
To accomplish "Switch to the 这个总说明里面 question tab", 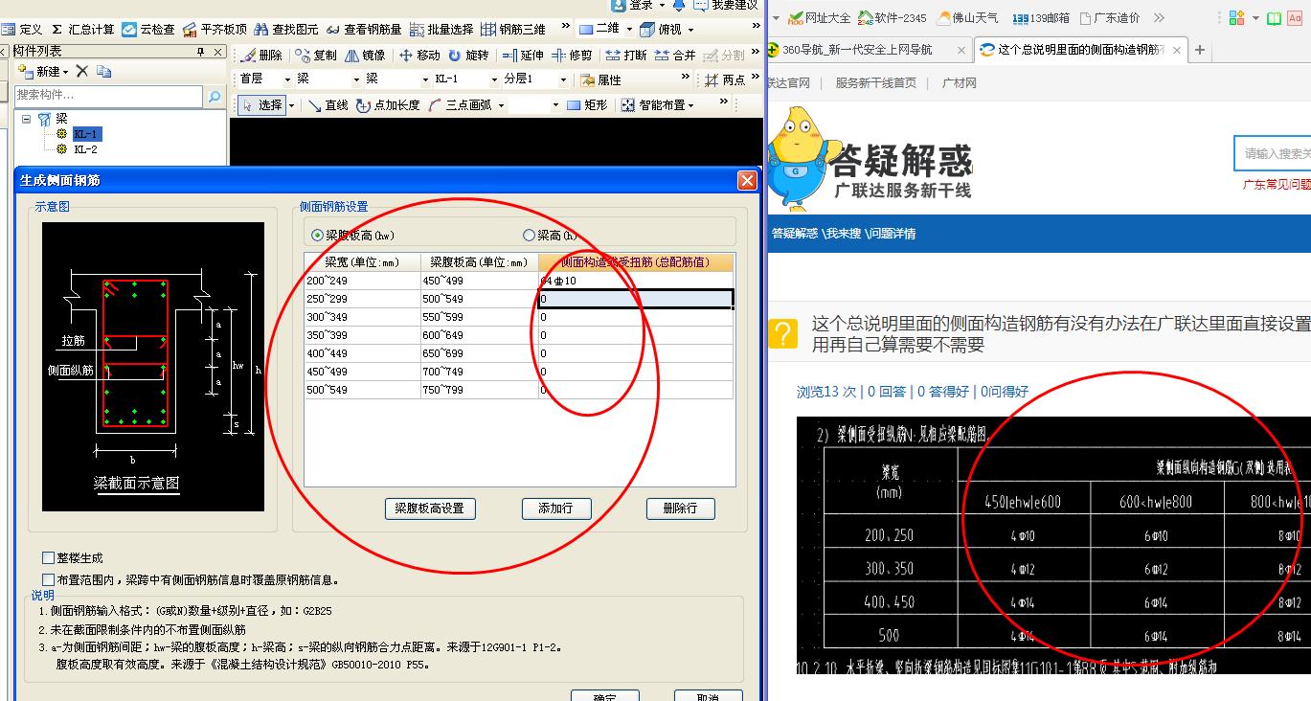I will click(x=1080, y=50).
